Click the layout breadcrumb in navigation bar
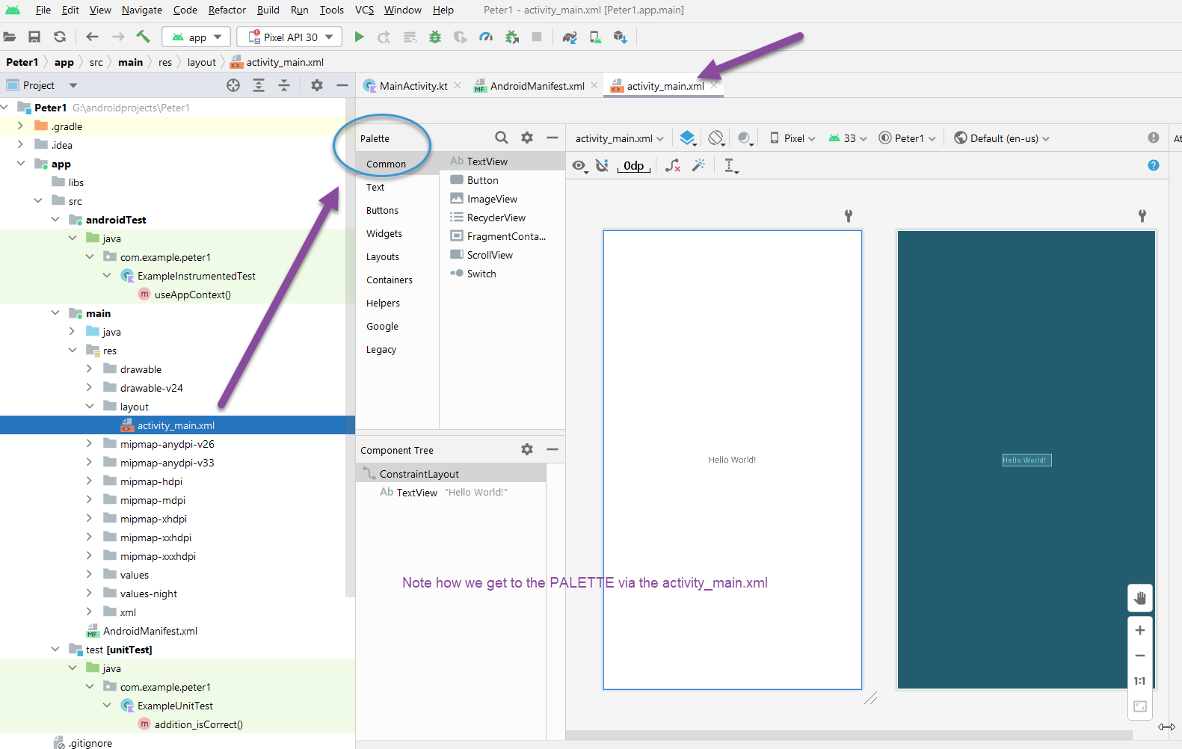This screenshot has width=1182, height=749. 202,62
